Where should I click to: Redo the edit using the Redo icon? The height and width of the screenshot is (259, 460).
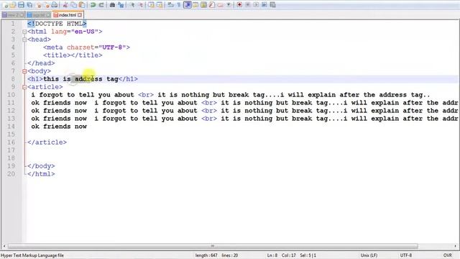pos(101,5)
